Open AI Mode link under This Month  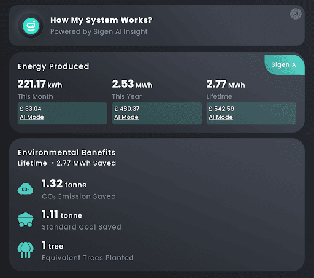tap(32, 117)
